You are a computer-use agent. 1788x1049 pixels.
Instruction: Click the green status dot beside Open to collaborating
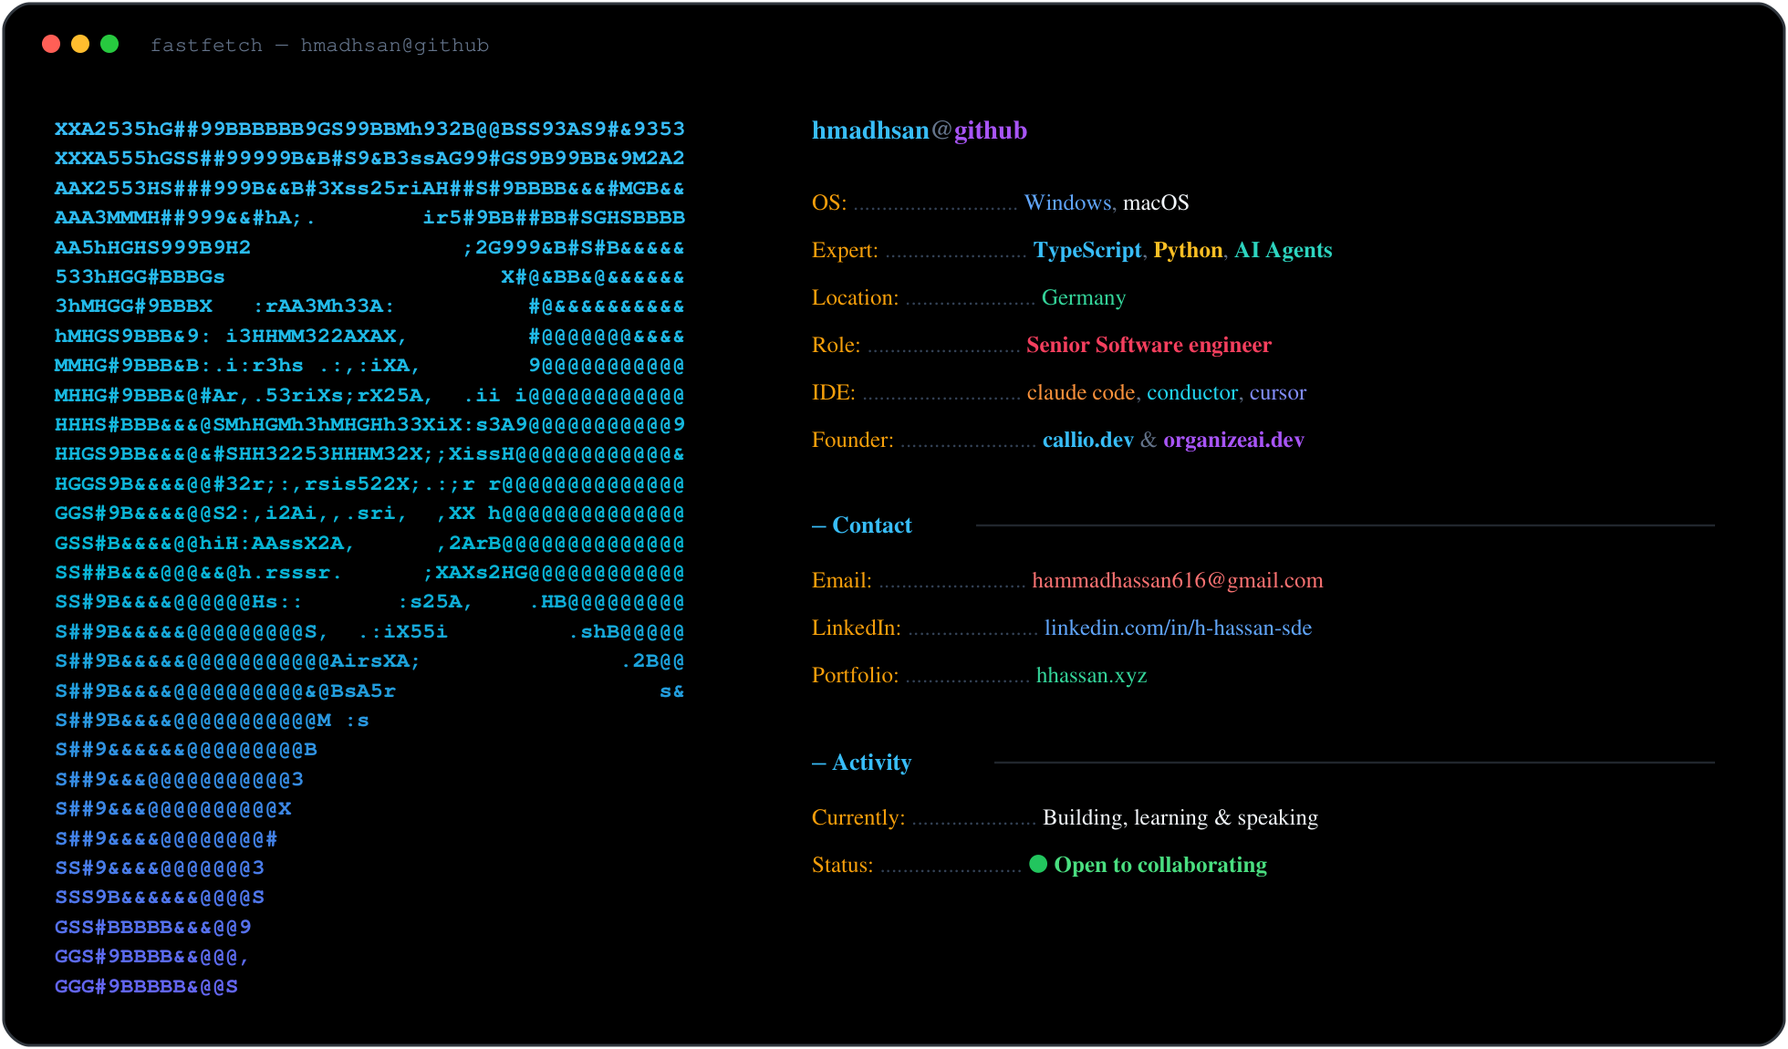[1038, 864]
